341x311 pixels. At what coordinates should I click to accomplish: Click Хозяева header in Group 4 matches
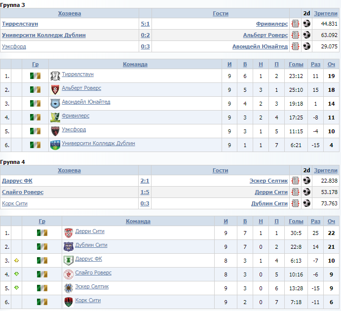point(69,170)
